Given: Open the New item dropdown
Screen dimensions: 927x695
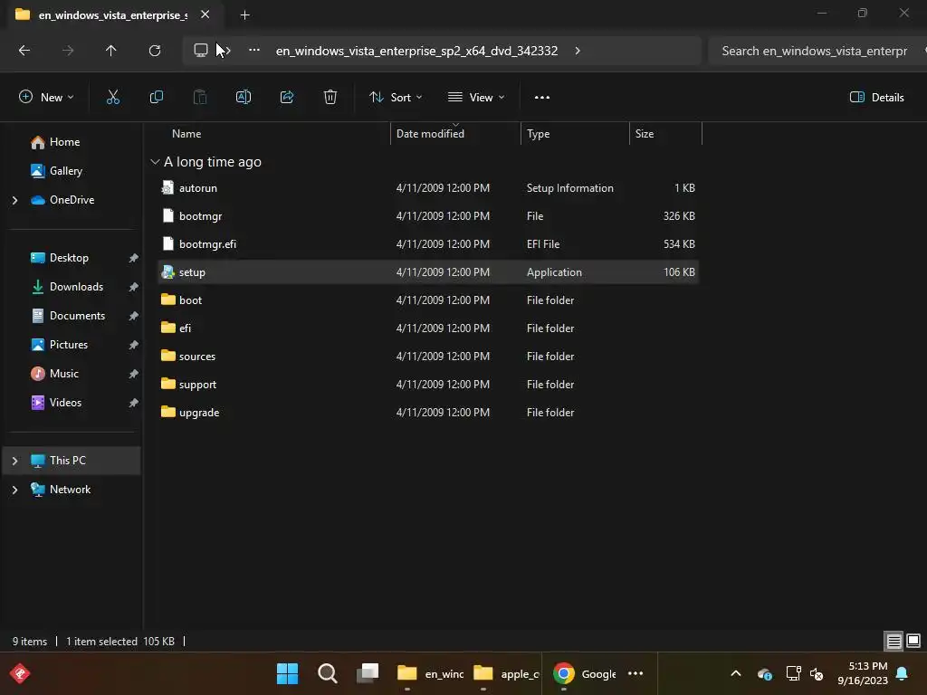Looking at the screenshot, I should click(46, 98).
